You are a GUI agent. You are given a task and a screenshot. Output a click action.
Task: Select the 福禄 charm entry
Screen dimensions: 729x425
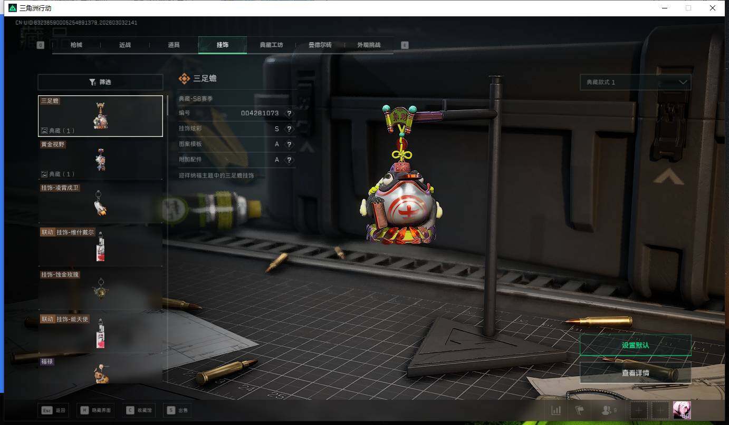tap(100, 370)
